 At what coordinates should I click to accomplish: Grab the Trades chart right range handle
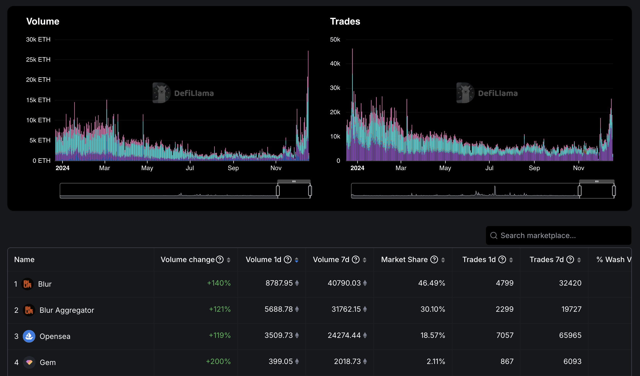[614, 190]
